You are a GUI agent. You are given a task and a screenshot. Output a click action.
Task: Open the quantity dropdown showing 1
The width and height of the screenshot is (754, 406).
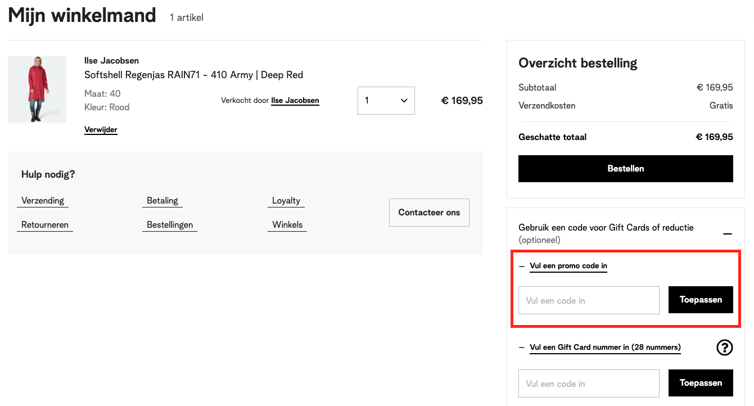pos(386,101)
